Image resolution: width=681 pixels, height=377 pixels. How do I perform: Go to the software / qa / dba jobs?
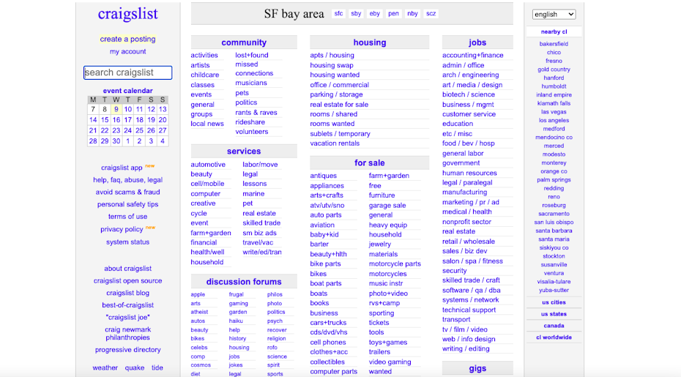click(471, 290)
